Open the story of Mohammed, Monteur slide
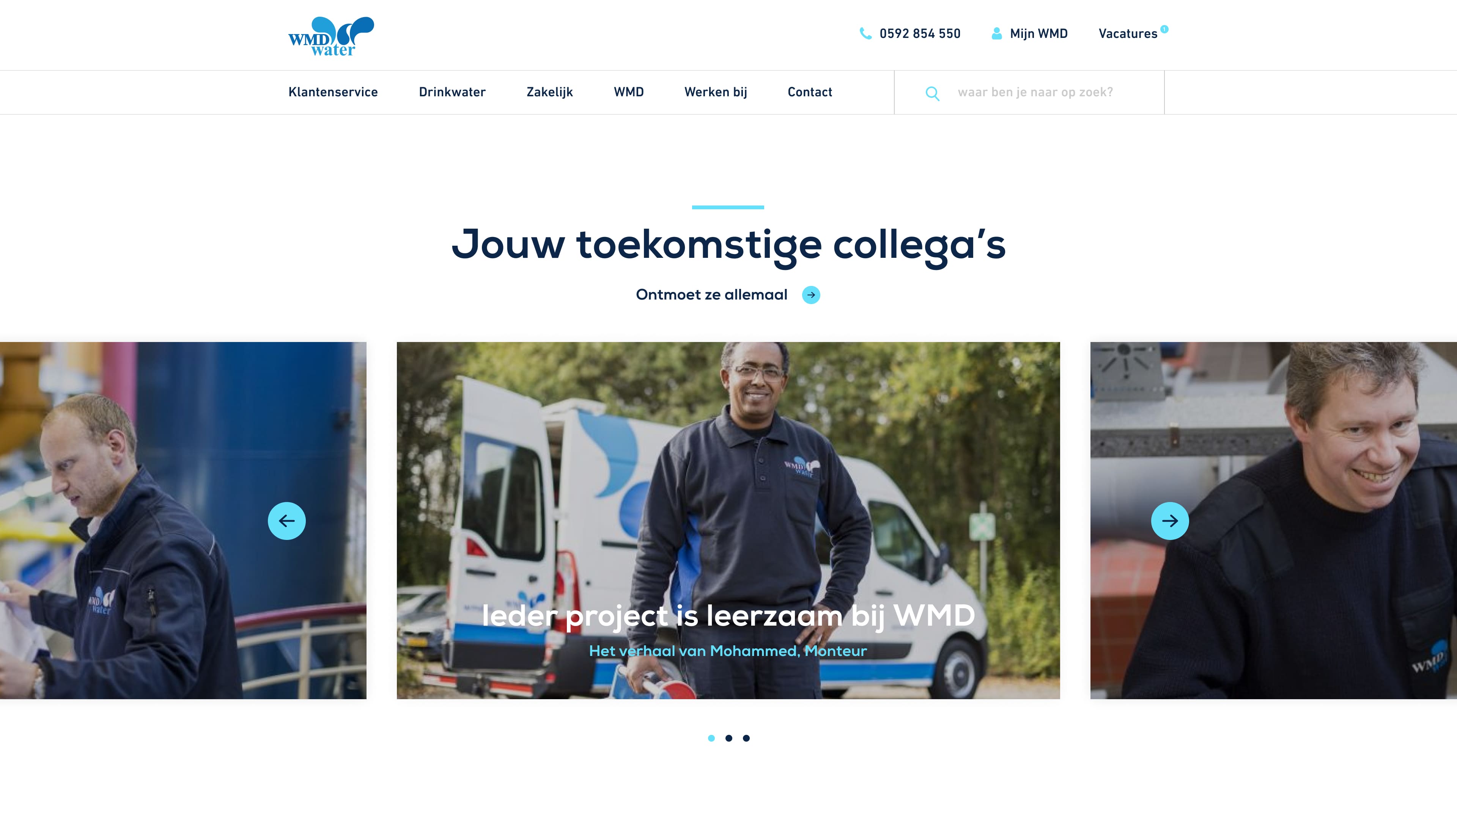This screenshot has height=819, width=1457. click(728, 520)
